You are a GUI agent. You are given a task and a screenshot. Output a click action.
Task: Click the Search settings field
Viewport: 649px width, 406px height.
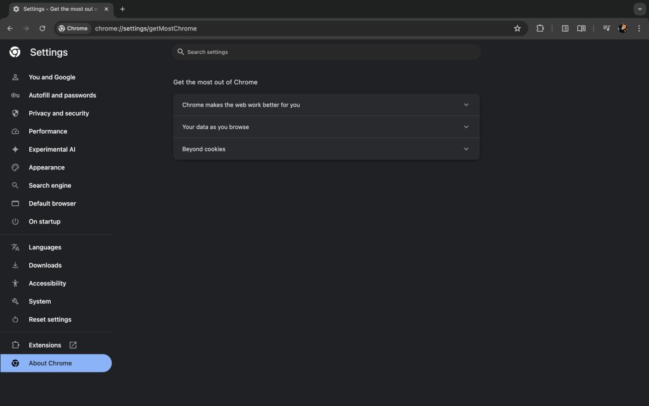(x=326, y=52)
